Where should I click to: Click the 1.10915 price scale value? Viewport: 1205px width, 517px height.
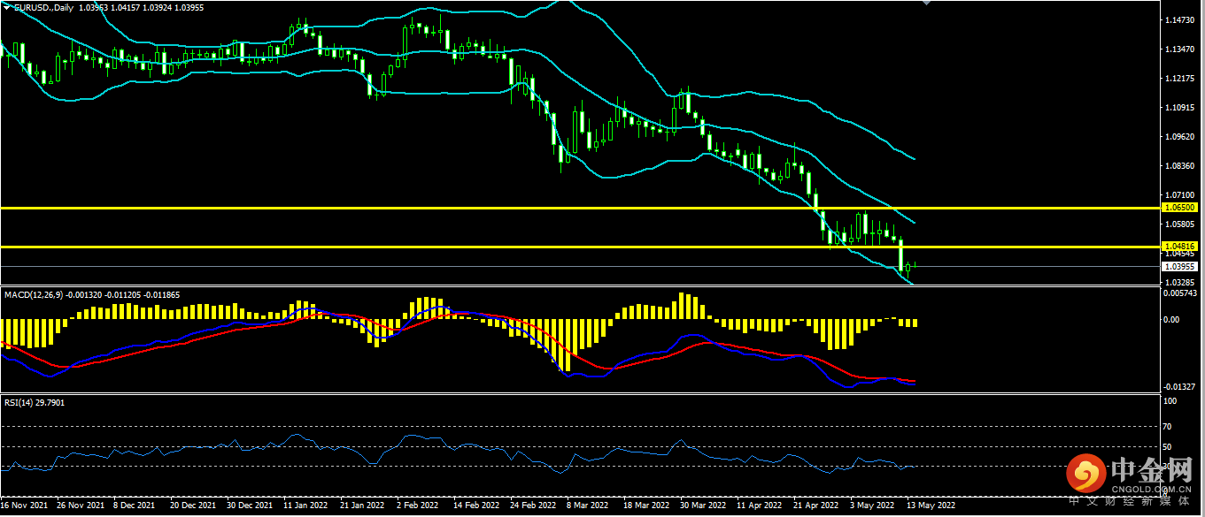point(1180,108)
